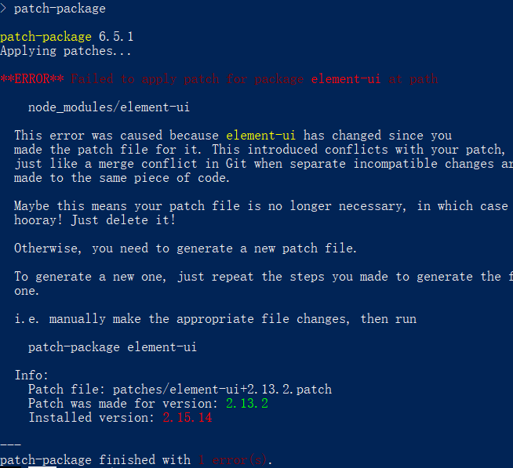Click the 'node_modules/element-ui' path

pyautogui.click(x=109, y=107)
